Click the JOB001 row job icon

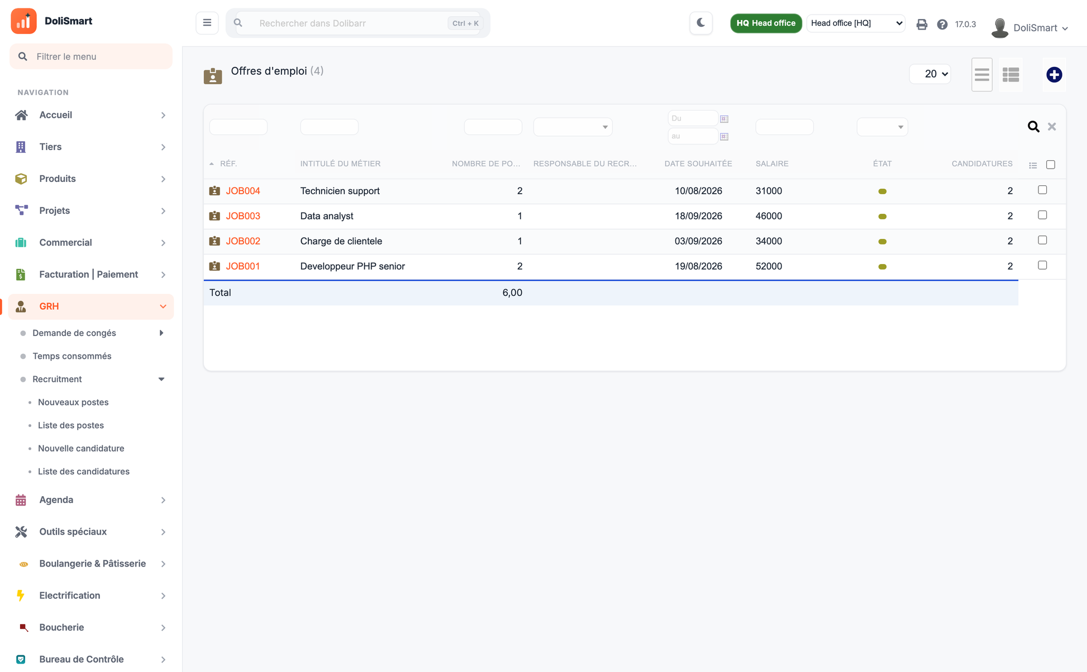point(214,266)
